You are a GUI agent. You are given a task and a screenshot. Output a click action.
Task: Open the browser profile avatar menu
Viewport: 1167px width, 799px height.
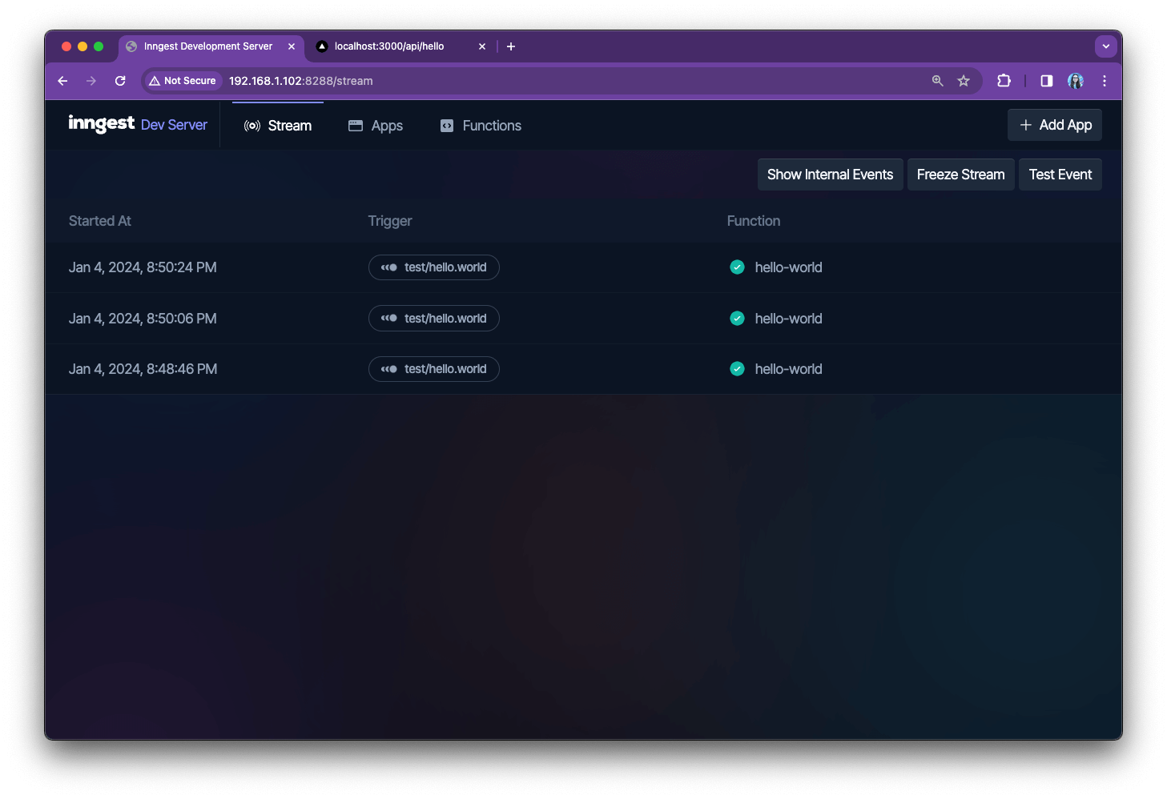pyautogui.click(x=1075, y=81)
